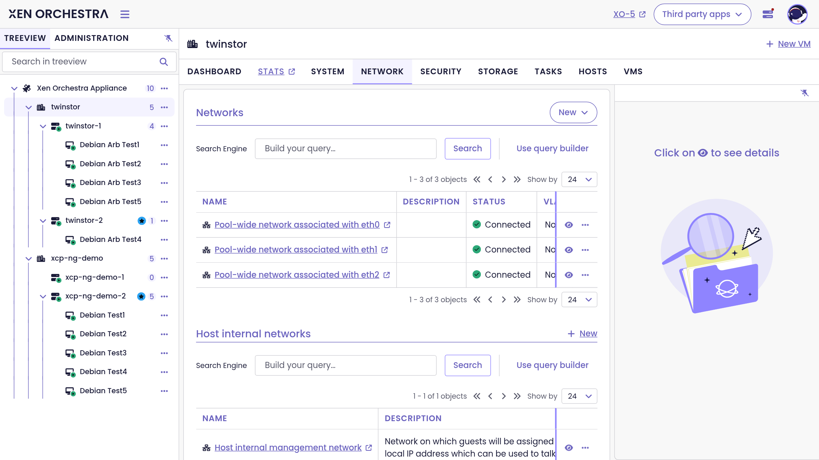Screen dimensions: 819x460
Task: Switch to the VMs tab
Action: click(633, 72)
